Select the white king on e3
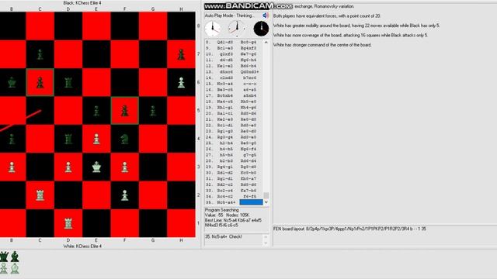The image size is (497, 279). click(x=96, y=167)
